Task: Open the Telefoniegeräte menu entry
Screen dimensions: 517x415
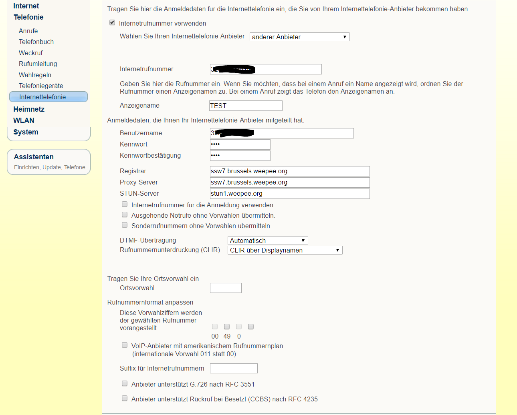Action: (41, 86)
